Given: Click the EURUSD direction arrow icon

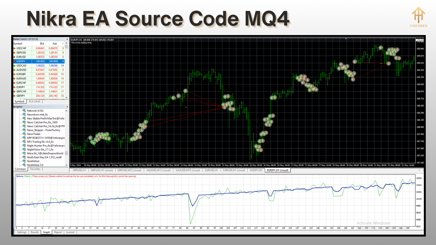Looking at the screenshot, I should pyautogui.click(x=14, y=57).
